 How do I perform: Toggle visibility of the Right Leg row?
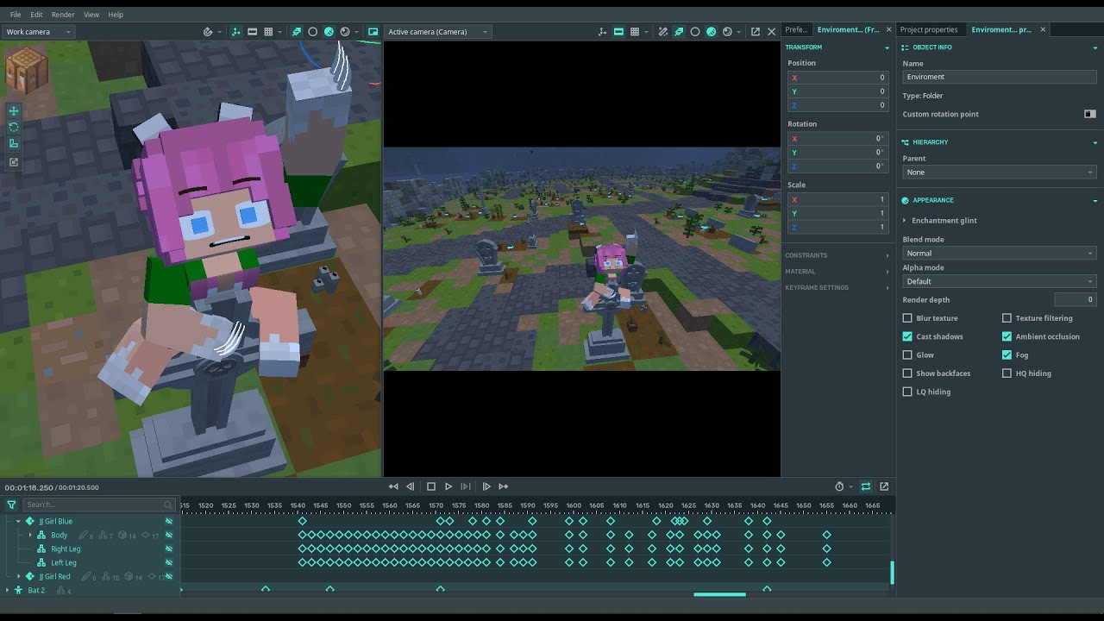[169, 549]
